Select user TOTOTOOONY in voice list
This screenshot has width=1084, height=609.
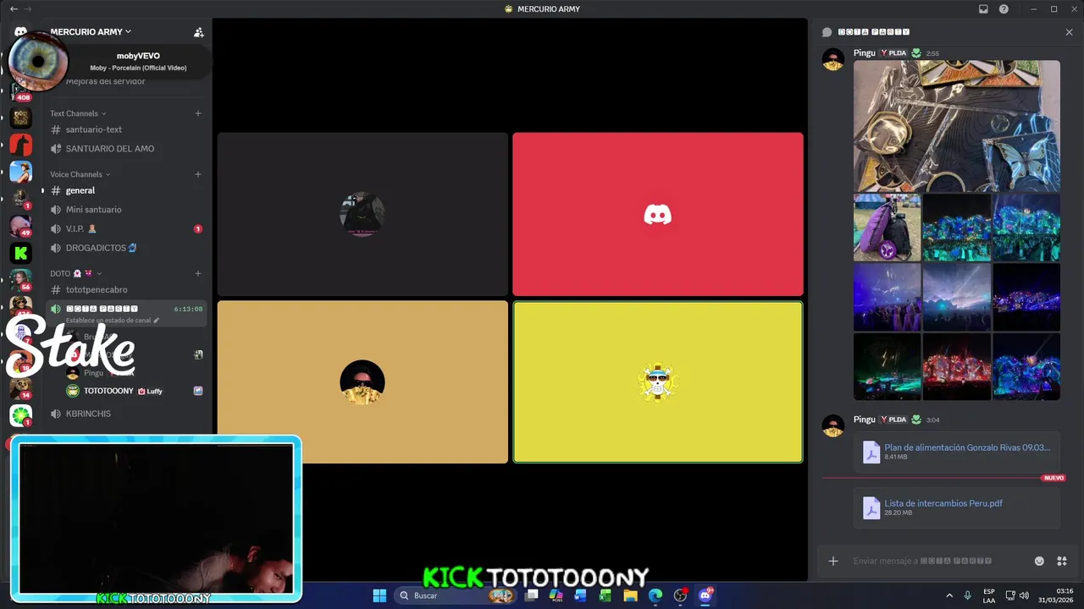tap(108, 391)
